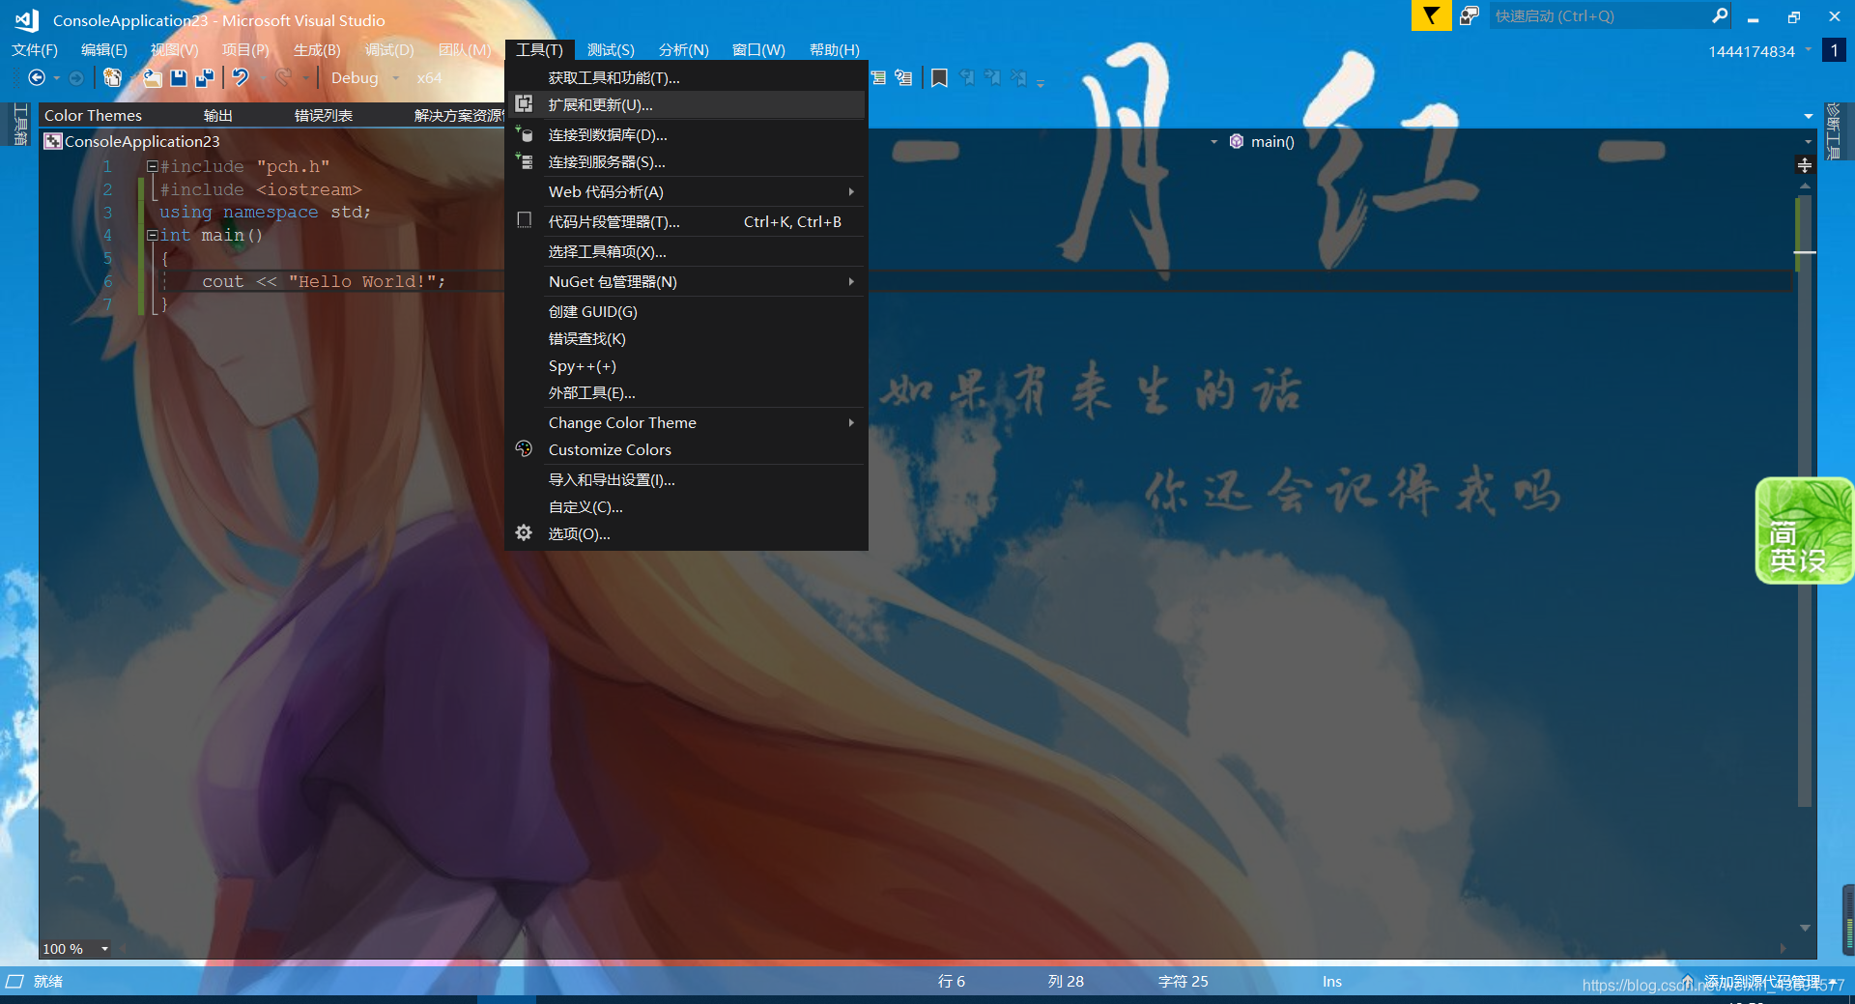Viewport: 1855px width, 1004px height.
Task: Expand the Change Color Theme submenu
Action: tap(851, 422)
